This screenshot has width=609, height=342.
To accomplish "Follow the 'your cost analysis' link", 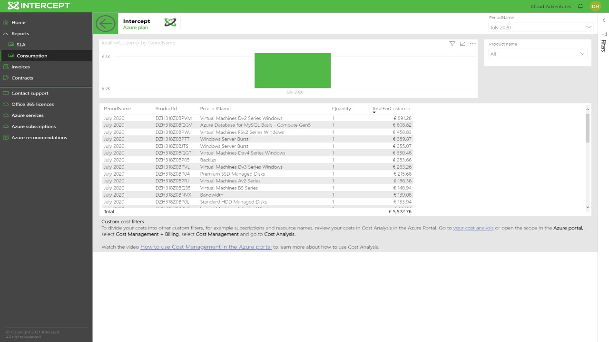I will coord(473,228).
